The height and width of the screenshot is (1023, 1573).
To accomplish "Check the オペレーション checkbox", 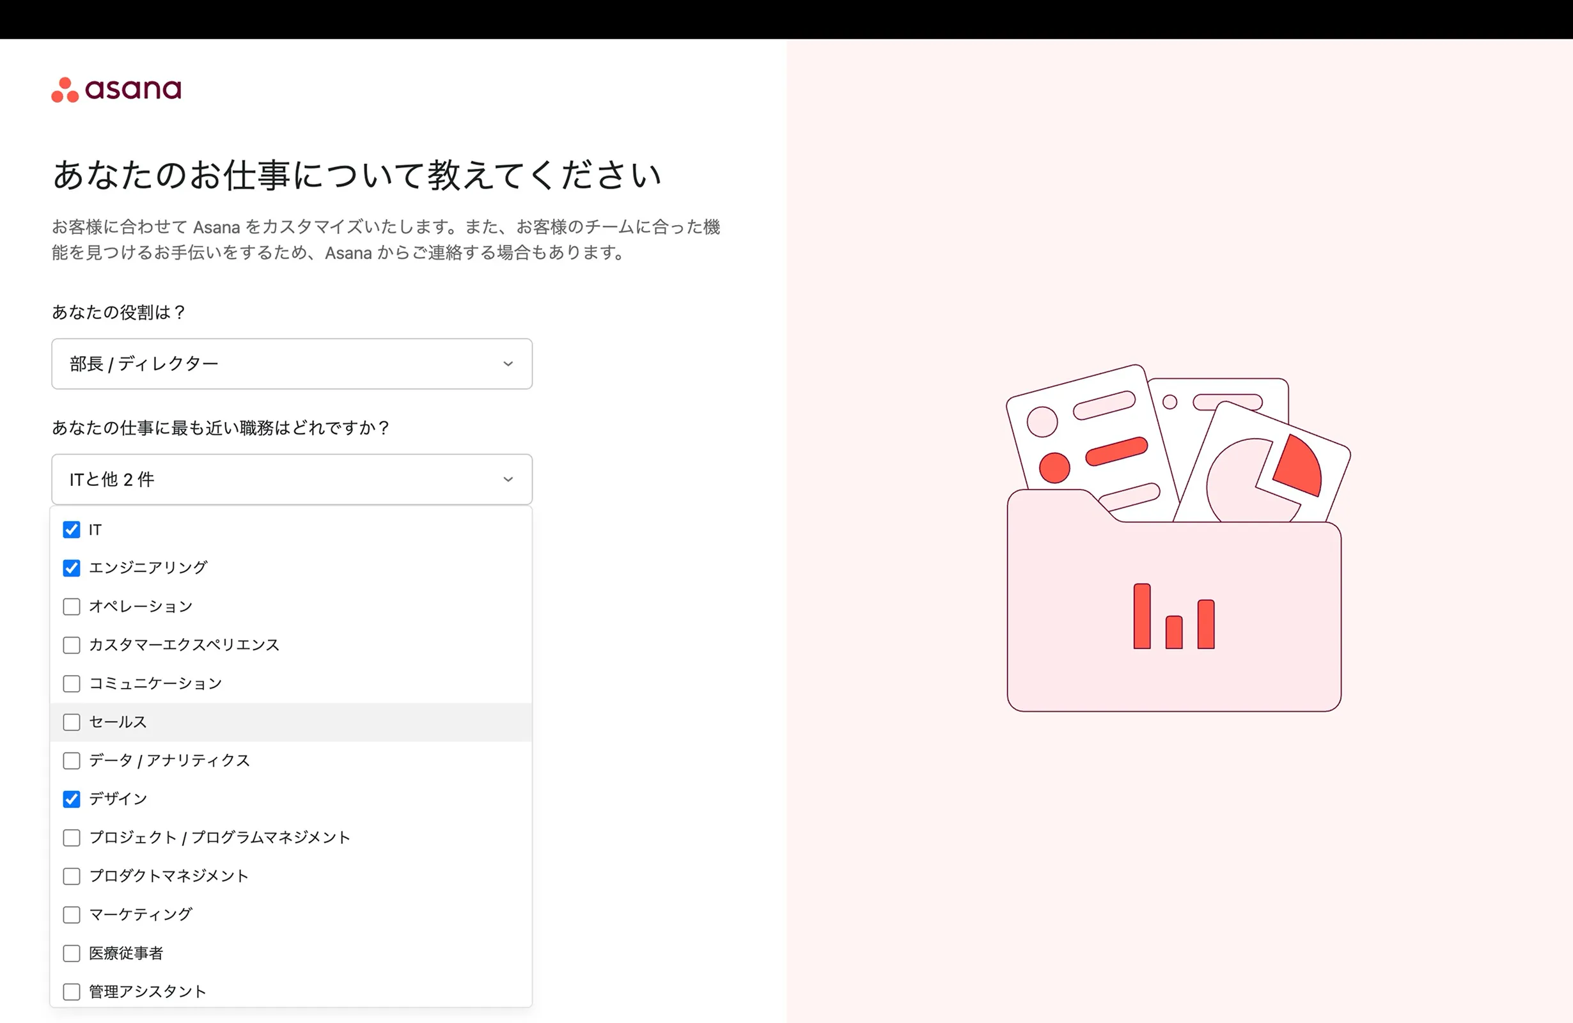I will tap(72, 607).
